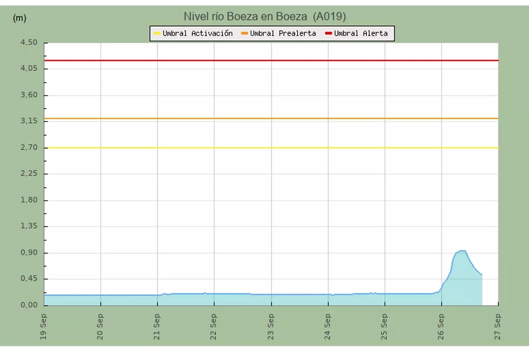Select the Umbral Alerta legend label
Screen dimensions: 529x347
point(360,33)
